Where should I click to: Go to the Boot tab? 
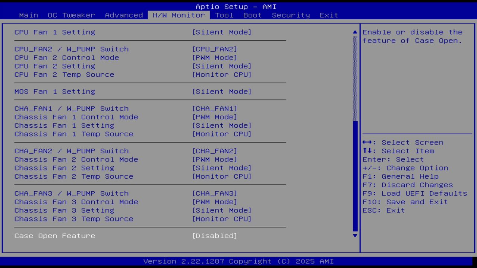pyautogui.click(x=252, y=15)
